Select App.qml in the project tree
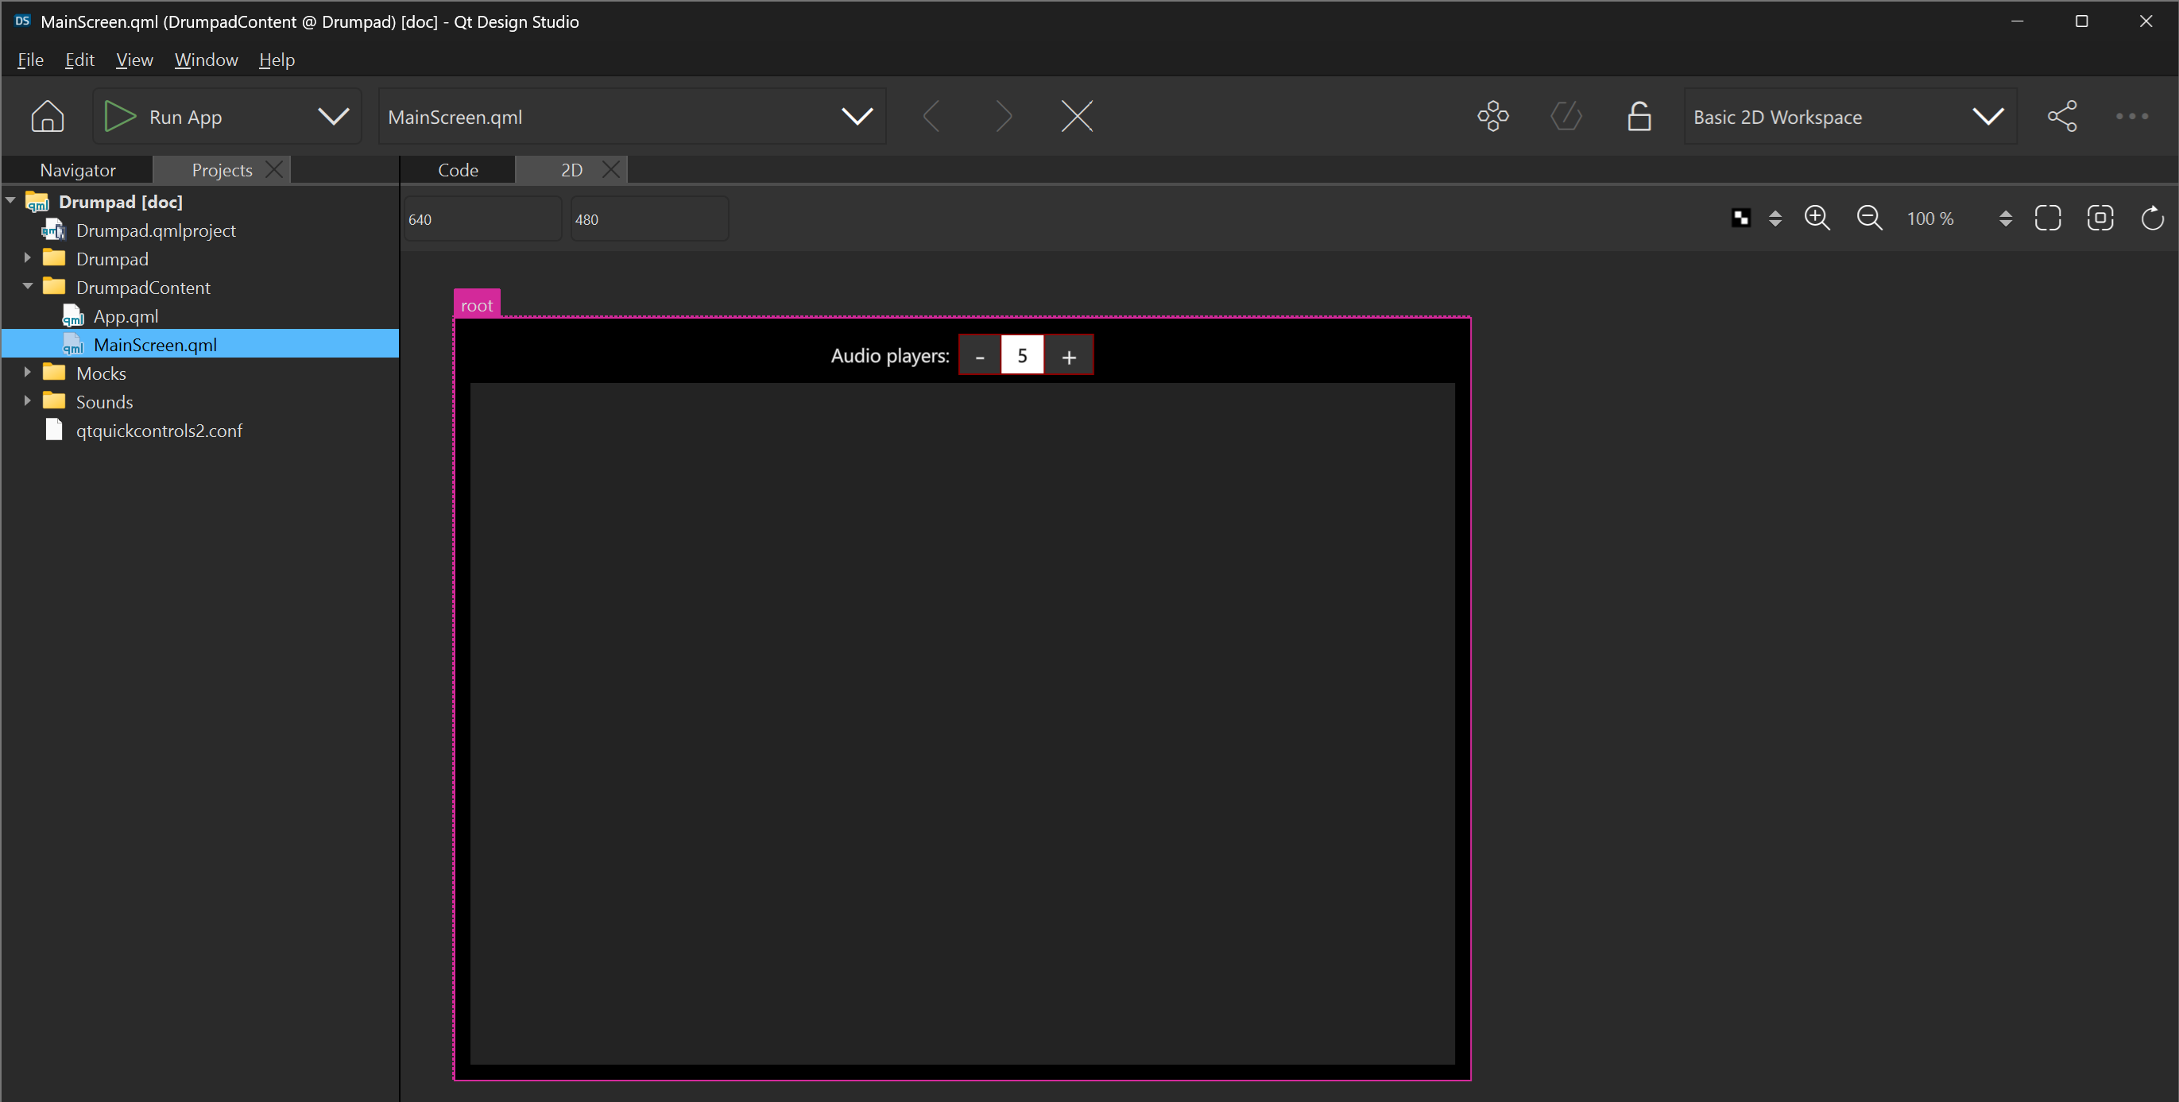2179x1102 pixels. click(126, 315)
